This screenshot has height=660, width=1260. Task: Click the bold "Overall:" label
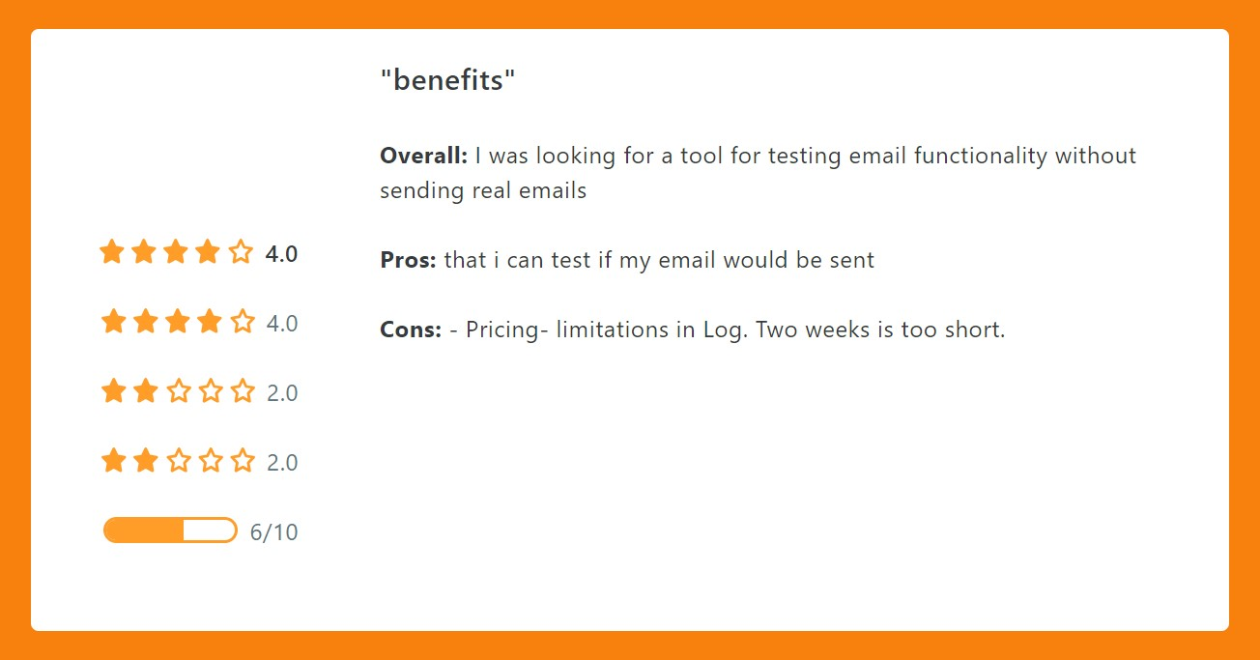(423, 156)
